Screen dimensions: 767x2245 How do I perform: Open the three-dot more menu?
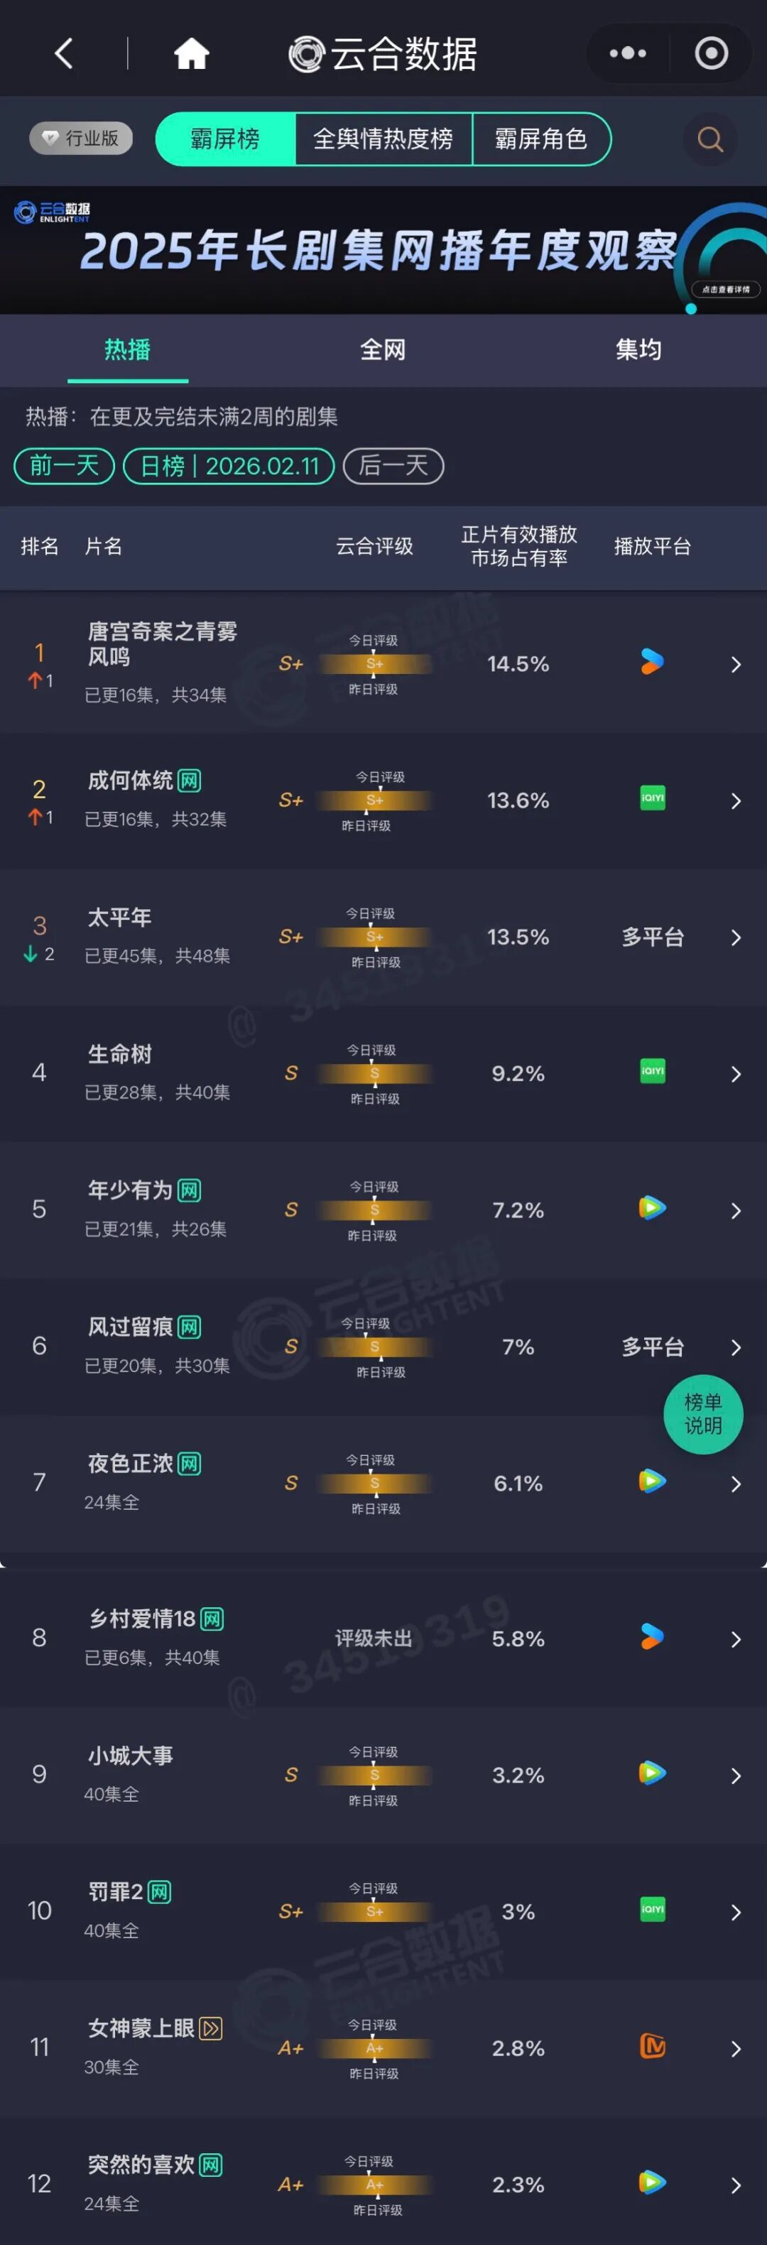point(628,54)
